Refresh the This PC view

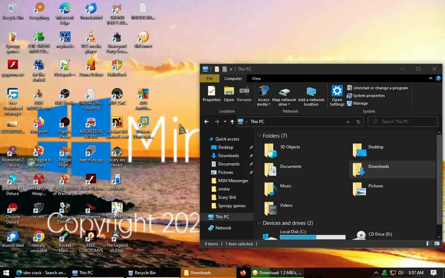coord(358,122)
